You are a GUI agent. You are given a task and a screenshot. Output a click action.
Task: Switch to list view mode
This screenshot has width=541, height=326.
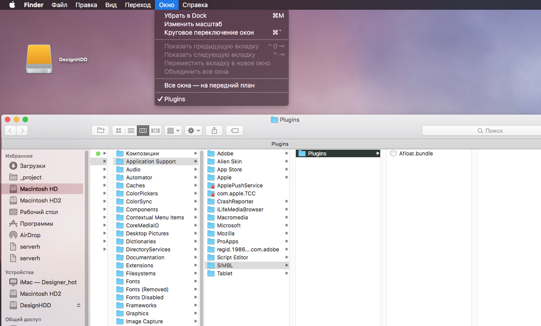[131, 131]
